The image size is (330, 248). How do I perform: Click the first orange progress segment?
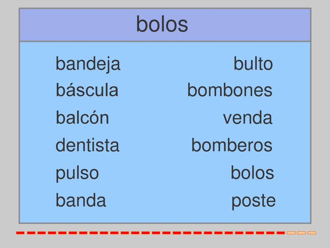coord(291,233)
